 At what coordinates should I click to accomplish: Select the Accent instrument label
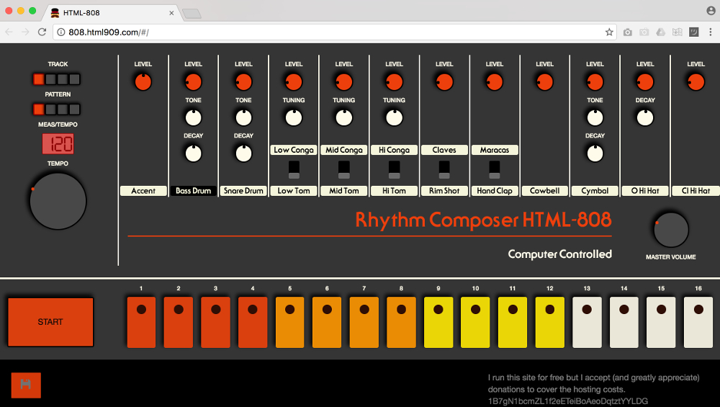click(143, 191)
